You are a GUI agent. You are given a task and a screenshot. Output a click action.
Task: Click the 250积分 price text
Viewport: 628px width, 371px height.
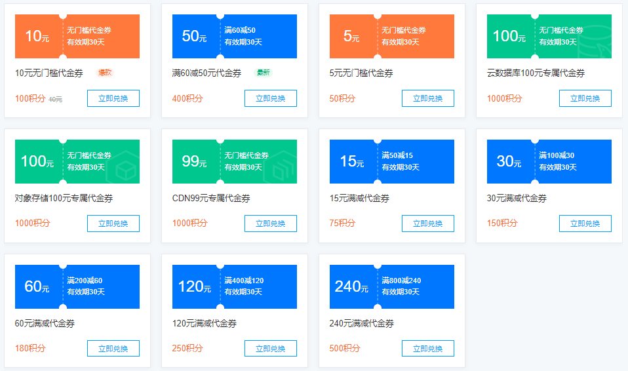click(187, 348)
